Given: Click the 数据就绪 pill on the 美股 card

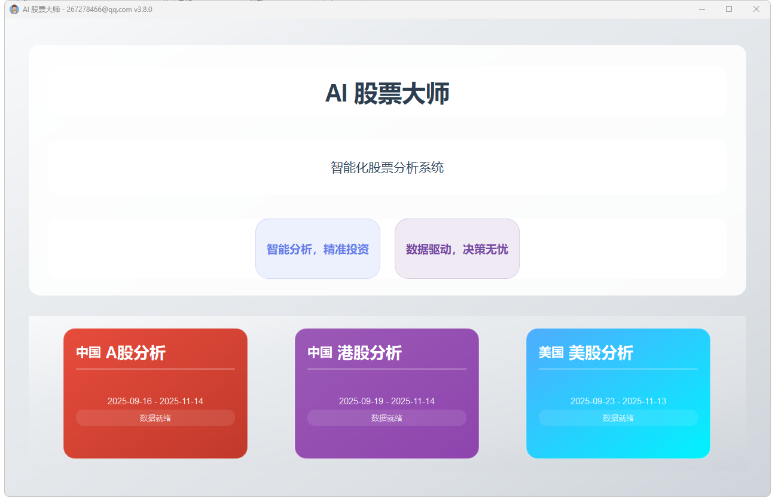Looking at the screenshot, I should coord(618,417).
